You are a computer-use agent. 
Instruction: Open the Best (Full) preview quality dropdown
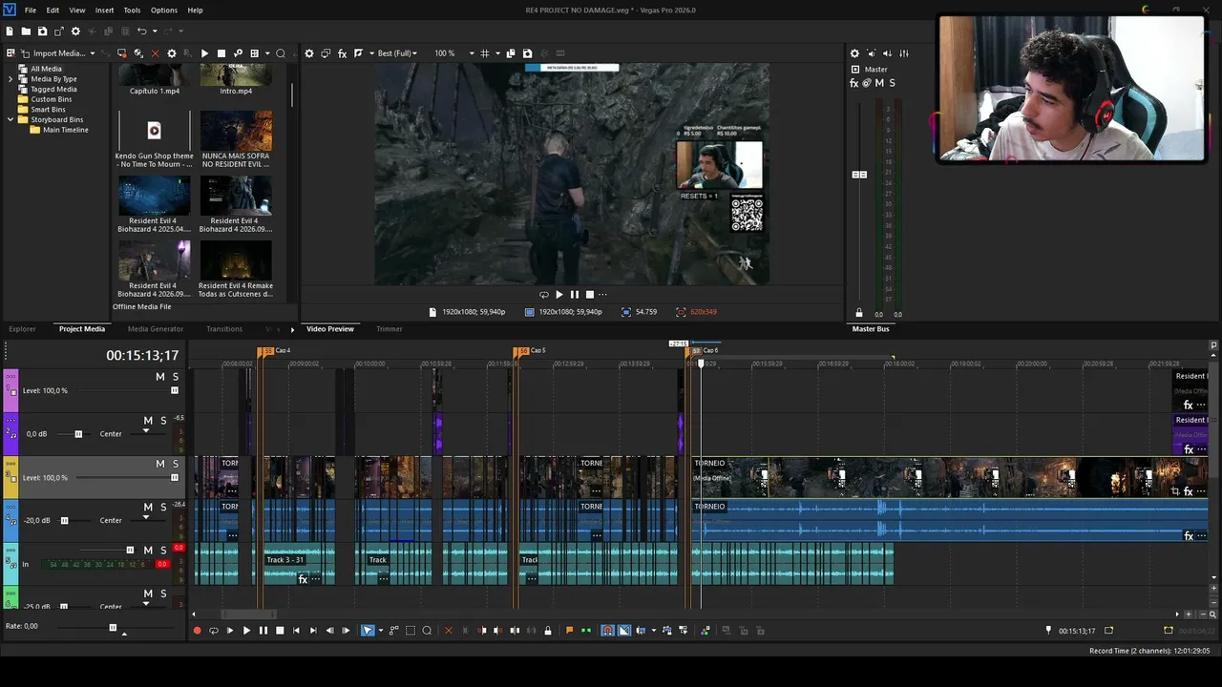(396, 53)
